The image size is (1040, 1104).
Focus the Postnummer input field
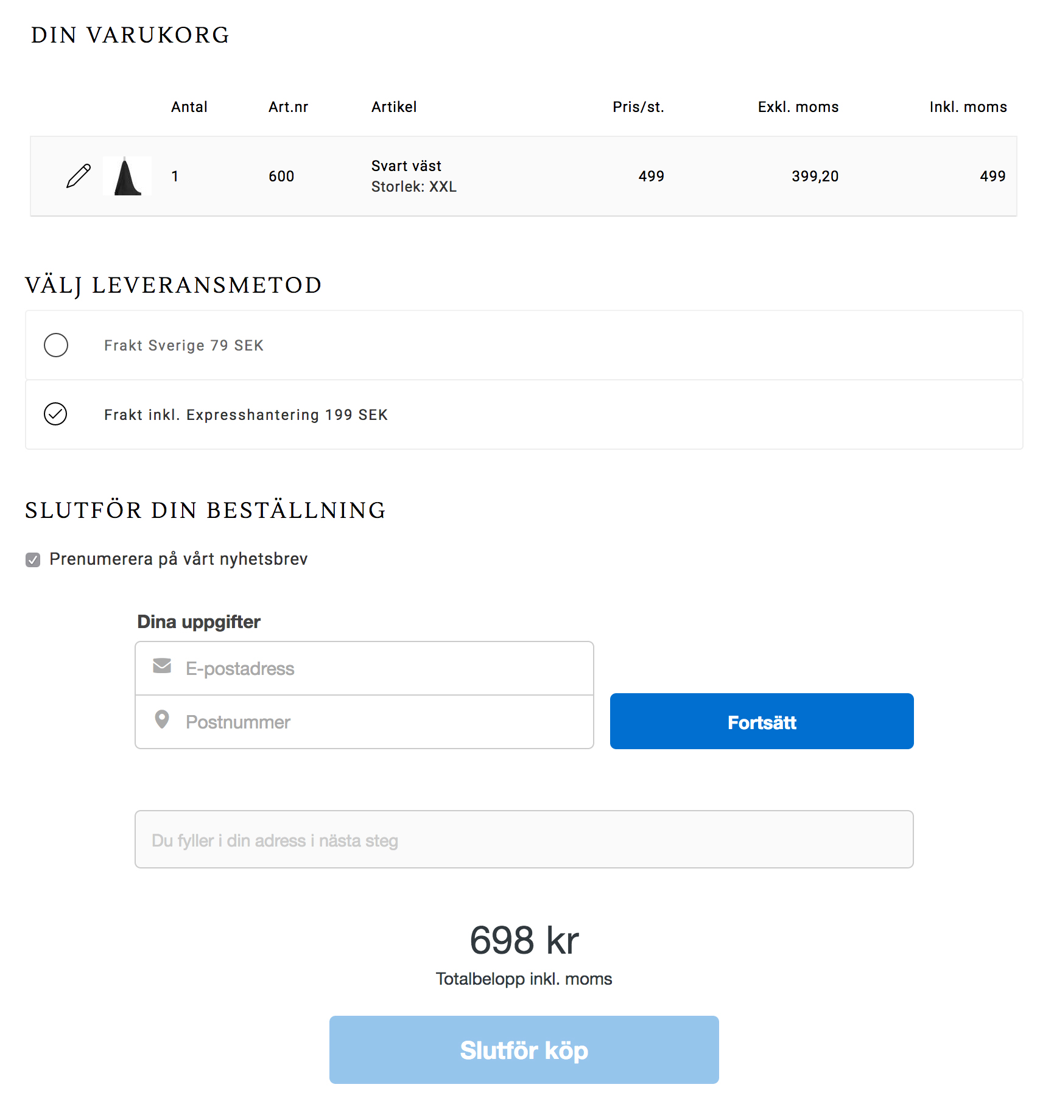pyautogui.click(x=364, y=722)
